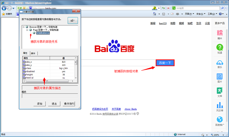Click the browser Forward arrow button

point(9,8)
